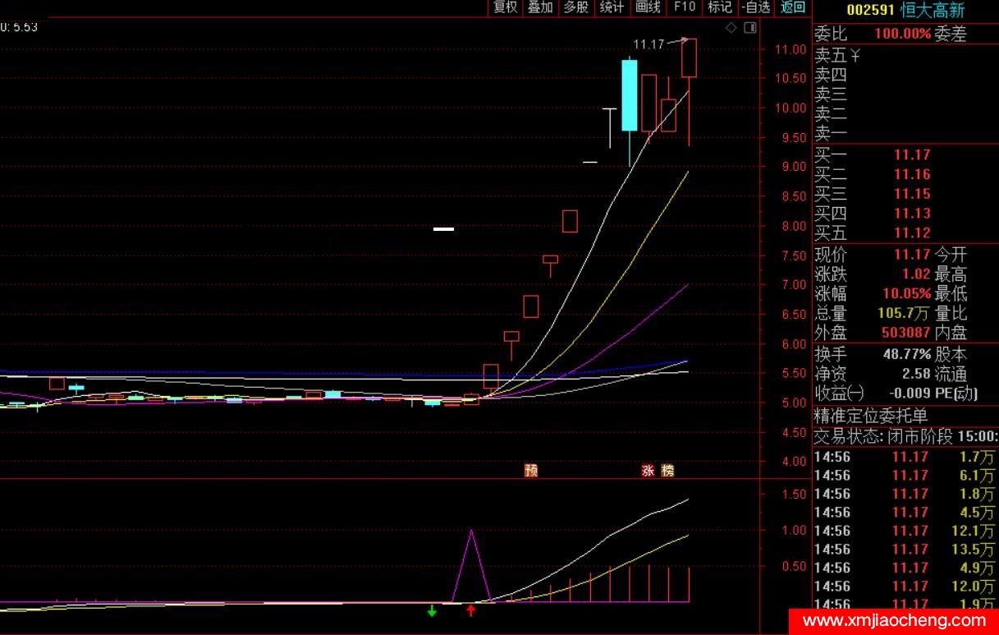Open the 叠加 overlay option

pyautogui.click(x=540, y=7)
